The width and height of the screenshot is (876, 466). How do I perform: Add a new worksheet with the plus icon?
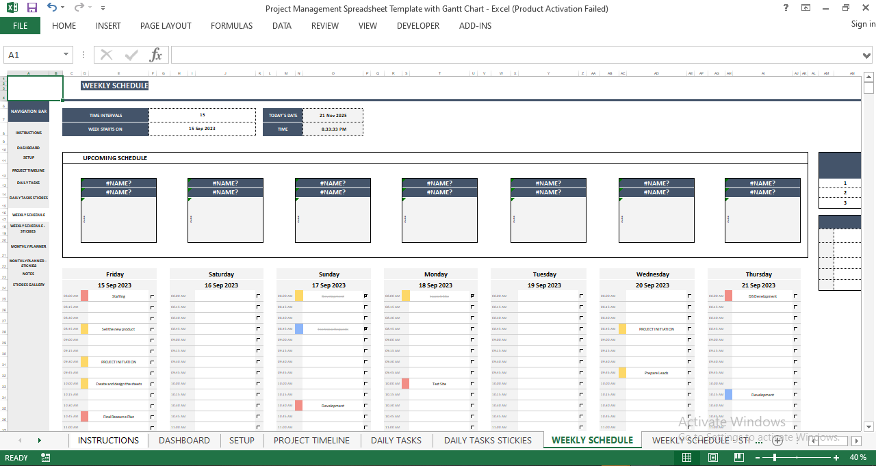click(777, 441)
